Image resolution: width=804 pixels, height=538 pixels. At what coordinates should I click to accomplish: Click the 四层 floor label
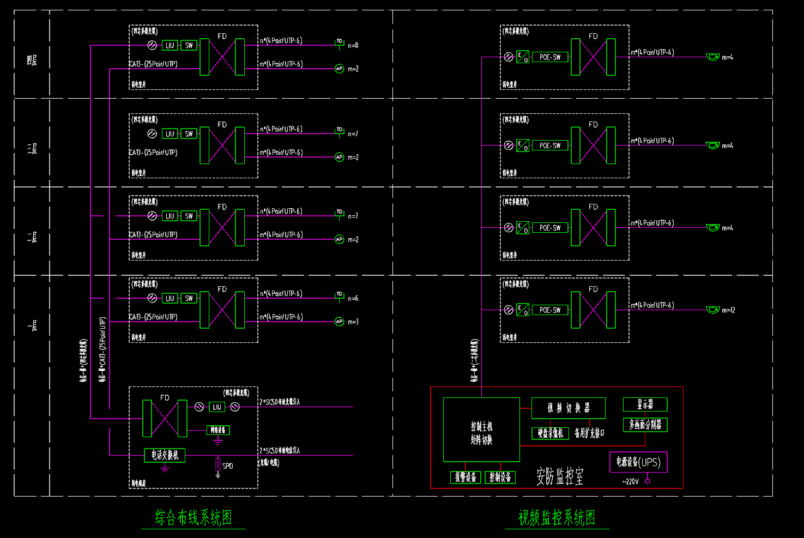[32, 60]
